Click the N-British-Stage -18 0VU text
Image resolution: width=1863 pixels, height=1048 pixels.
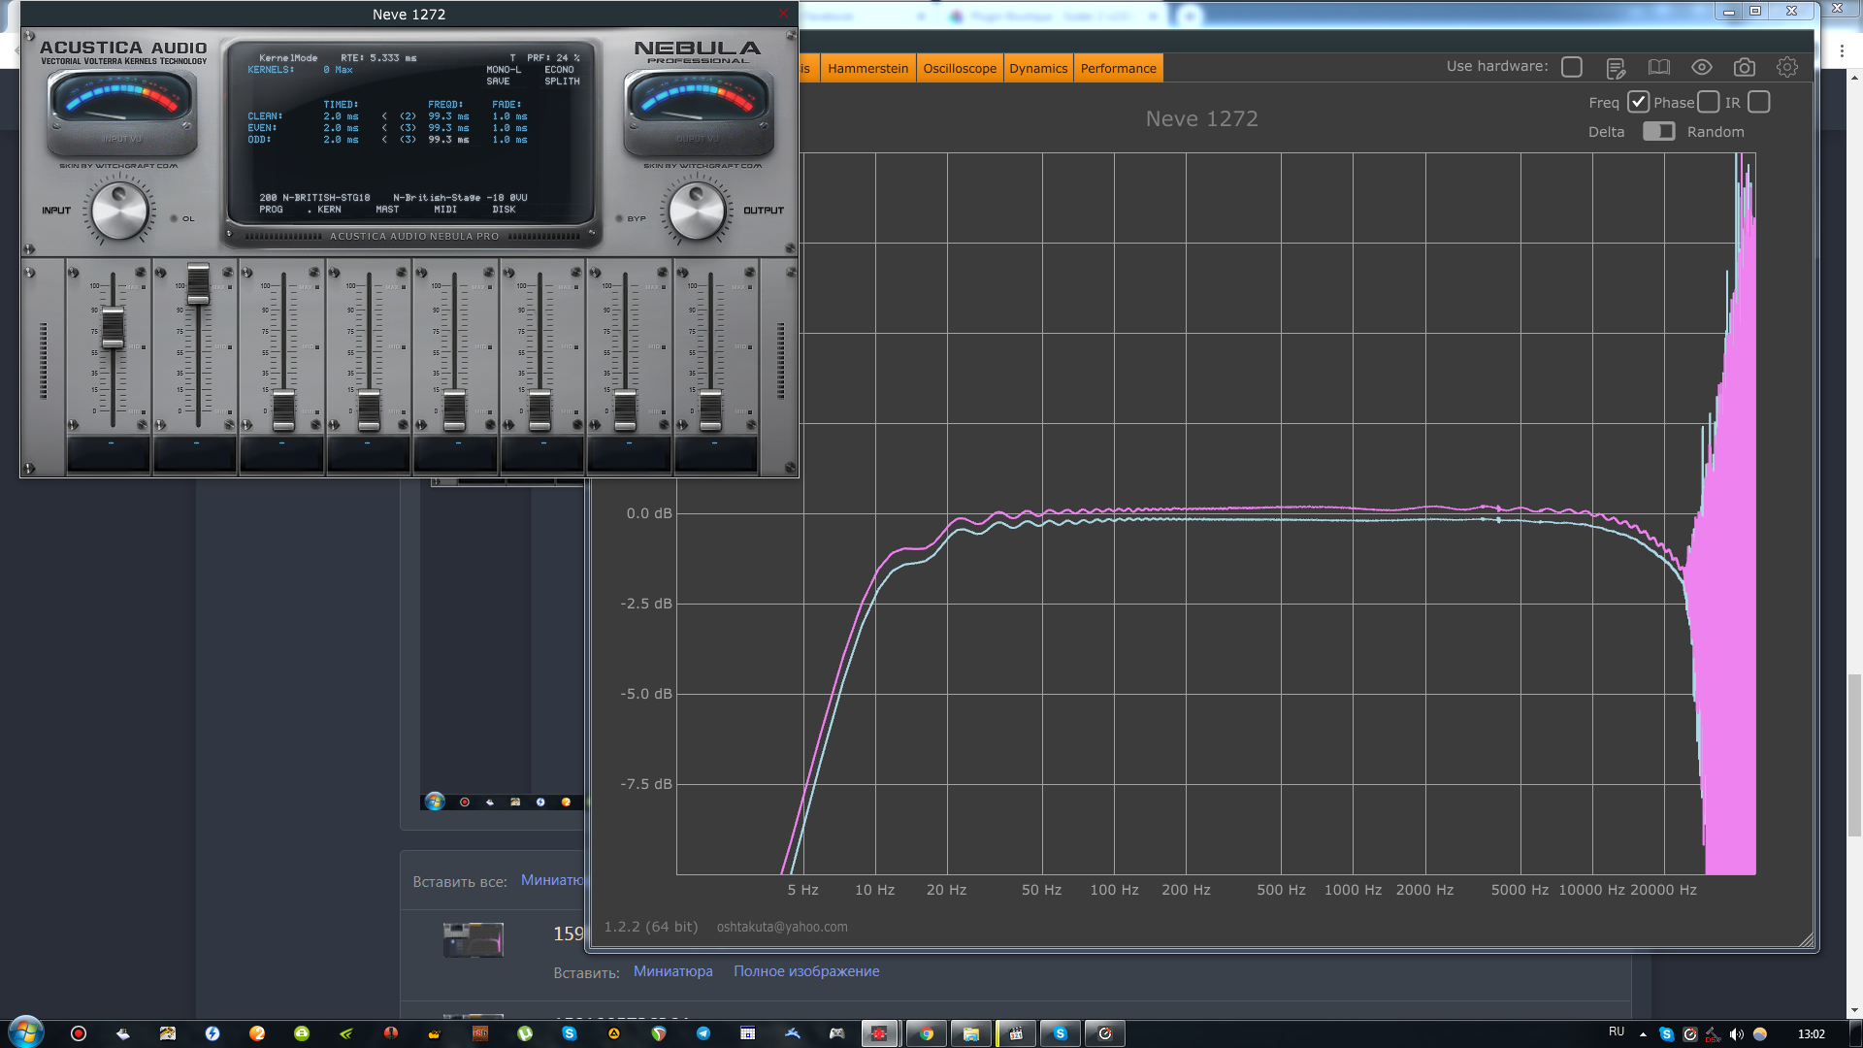pos(460,198)
